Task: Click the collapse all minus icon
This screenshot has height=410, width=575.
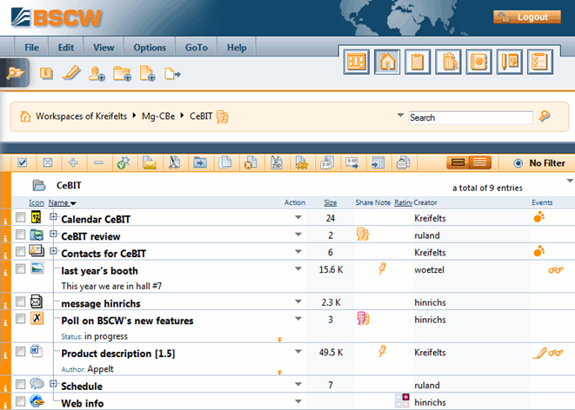Action: (98, 162)
